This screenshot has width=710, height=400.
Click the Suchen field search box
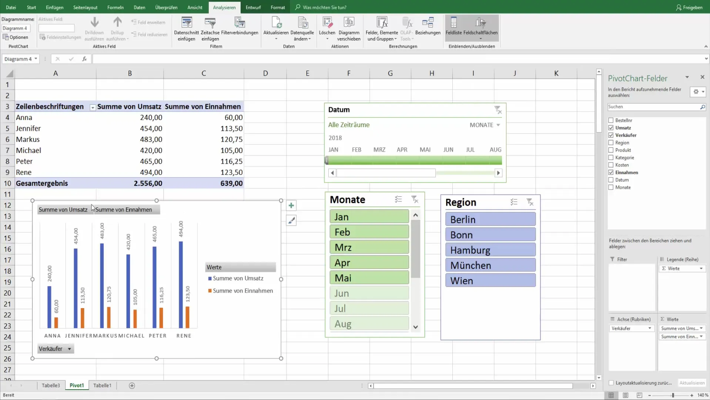click(656, 107)
